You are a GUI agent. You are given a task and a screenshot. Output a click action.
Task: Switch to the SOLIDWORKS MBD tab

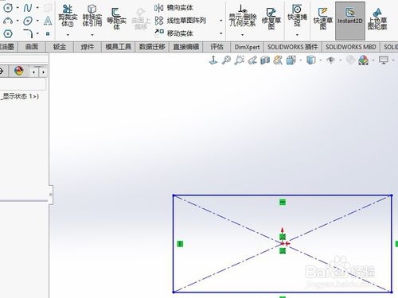351,47
